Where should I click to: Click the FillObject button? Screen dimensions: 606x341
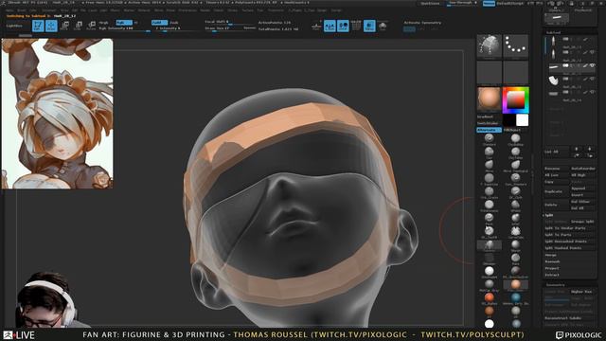[515, 130]
